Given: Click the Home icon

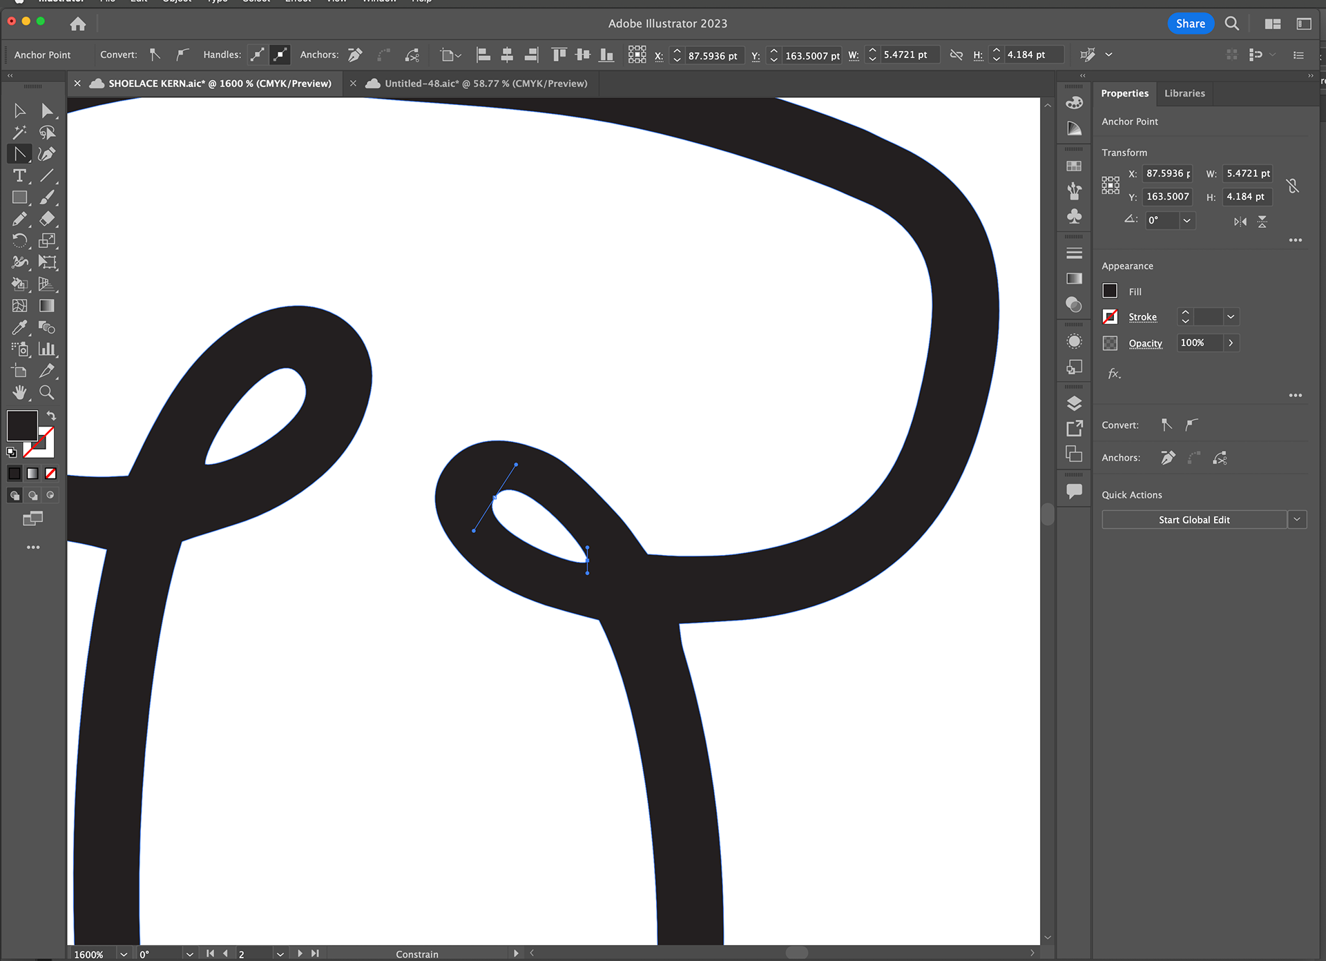Looking at the screenshot, I should pyautogui.click(x=78, y=24).
